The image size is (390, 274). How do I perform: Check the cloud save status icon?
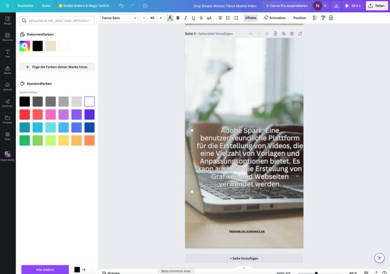(145, 6)
